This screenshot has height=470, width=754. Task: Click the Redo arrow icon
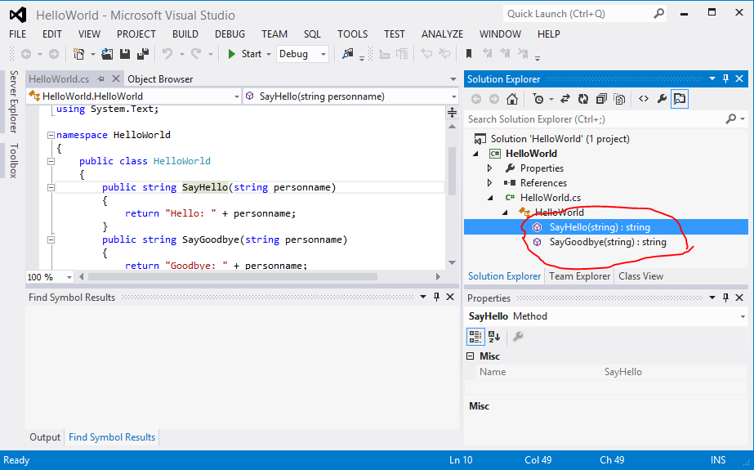(x=196, y=54)
